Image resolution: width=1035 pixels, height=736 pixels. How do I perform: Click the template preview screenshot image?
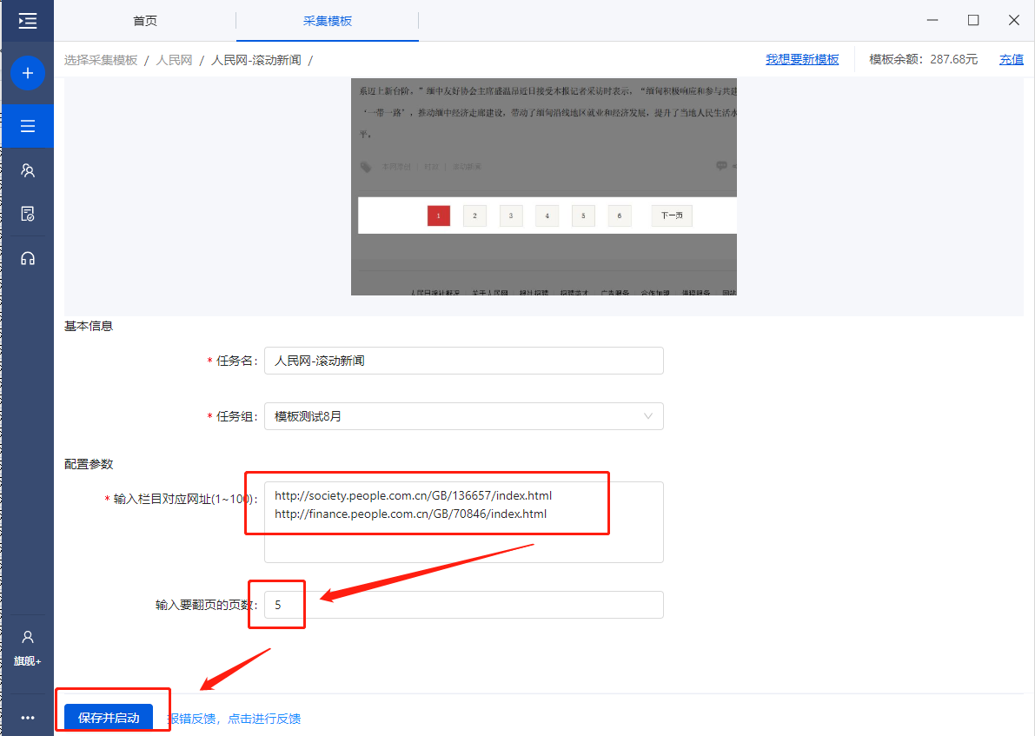(544, 187)
